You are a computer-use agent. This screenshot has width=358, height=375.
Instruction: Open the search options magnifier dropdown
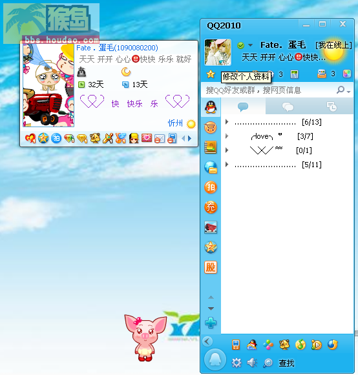pyautogui.click(x=343, y=90)
